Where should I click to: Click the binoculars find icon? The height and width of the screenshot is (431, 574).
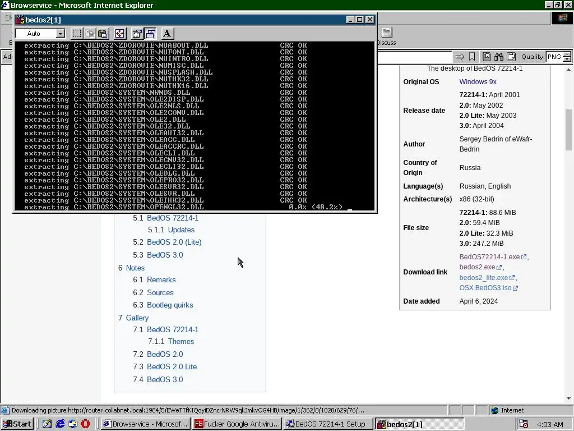[x=498, y=57]
